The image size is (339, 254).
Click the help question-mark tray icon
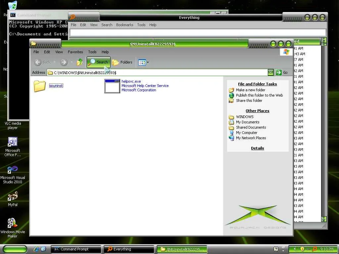click(276, 249)
